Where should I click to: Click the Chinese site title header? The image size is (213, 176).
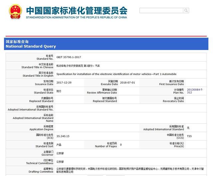[x=77, y=11]
